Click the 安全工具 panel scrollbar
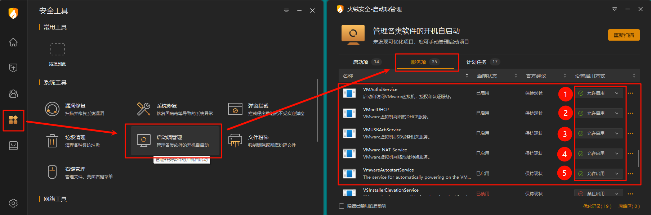Image resolution: width=651 pixels, height=215 pixels. [x=317, y=110]
